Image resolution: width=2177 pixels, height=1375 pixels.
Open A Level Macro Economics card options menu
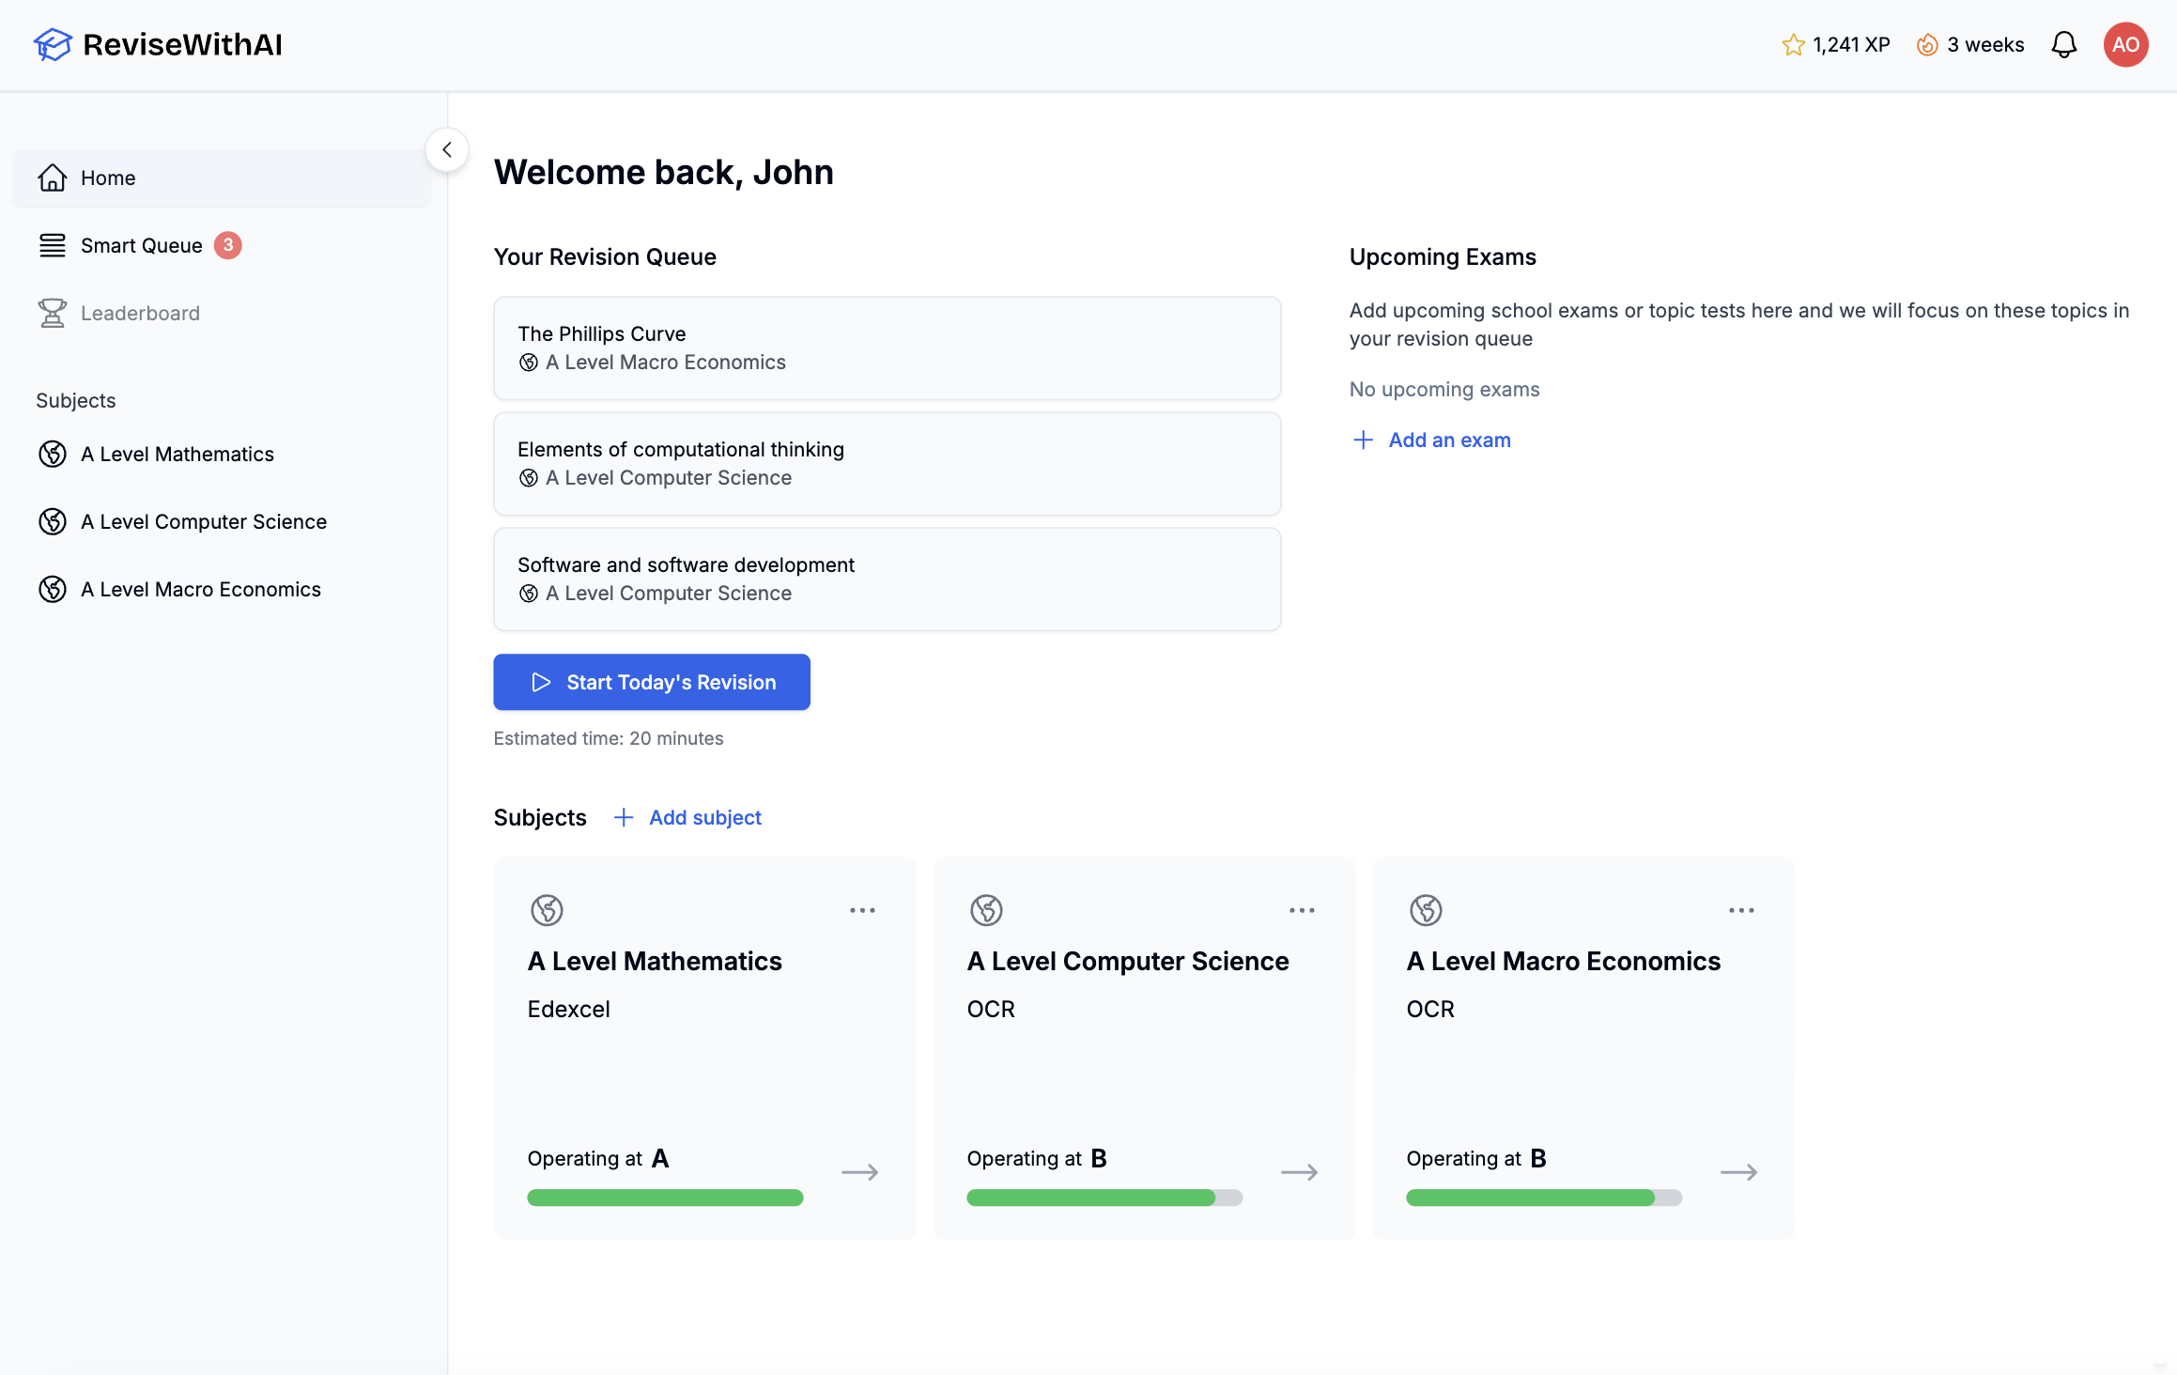pos(1741,910)
